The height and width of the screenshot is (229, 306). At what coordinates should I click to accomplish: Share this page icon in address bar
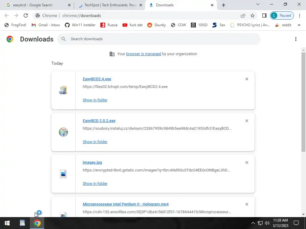click(x=243, y=16)
